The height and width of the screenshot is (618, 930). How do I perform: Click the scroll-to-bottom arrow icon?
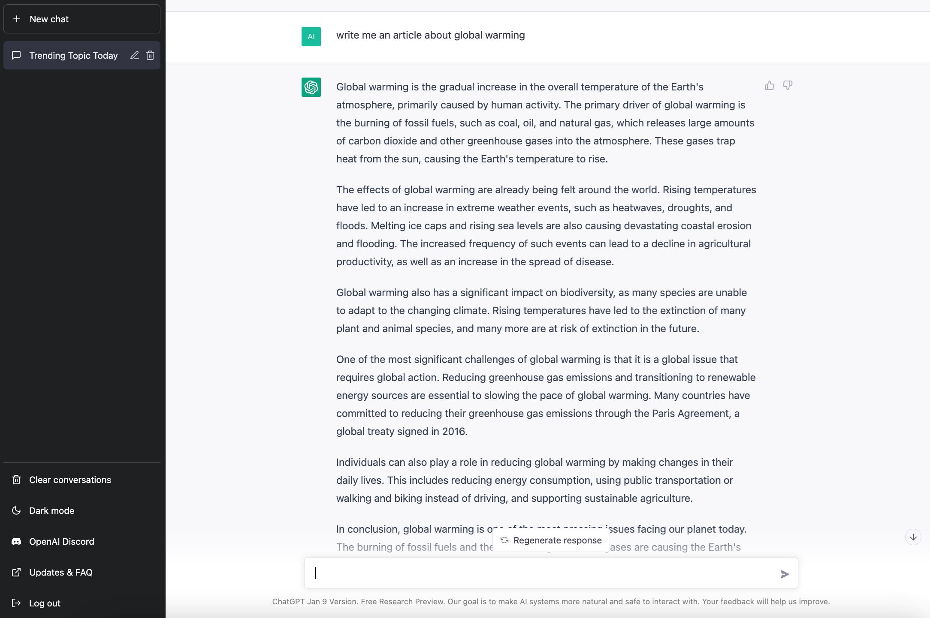[913, 537]
